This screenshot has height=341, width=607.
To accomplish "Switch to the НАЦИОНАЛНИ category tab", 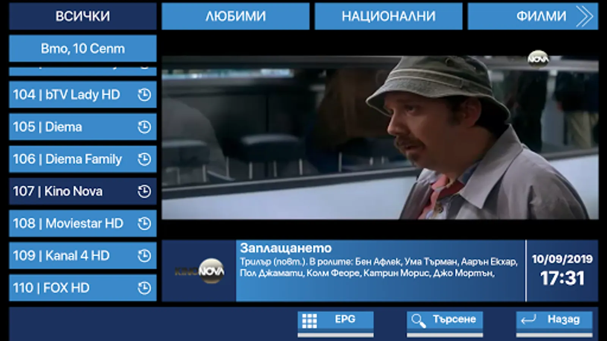I will pyautogui.click(x=388, y=16).
